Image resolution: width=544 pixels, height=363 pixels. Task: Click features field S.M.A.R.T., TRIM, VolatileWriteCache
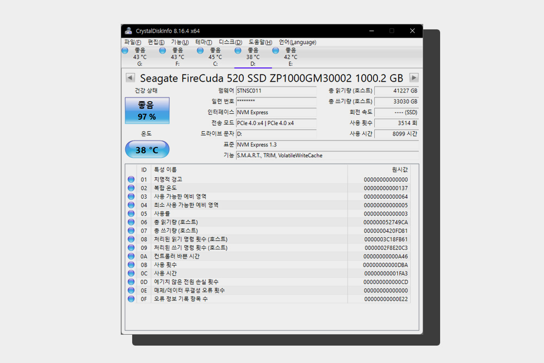tap(327, 156)
